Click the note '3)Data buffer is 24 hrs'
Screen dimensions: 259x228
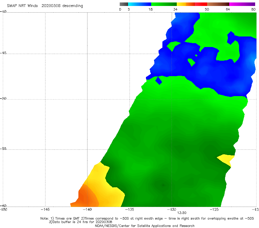[x=80, y=222]
